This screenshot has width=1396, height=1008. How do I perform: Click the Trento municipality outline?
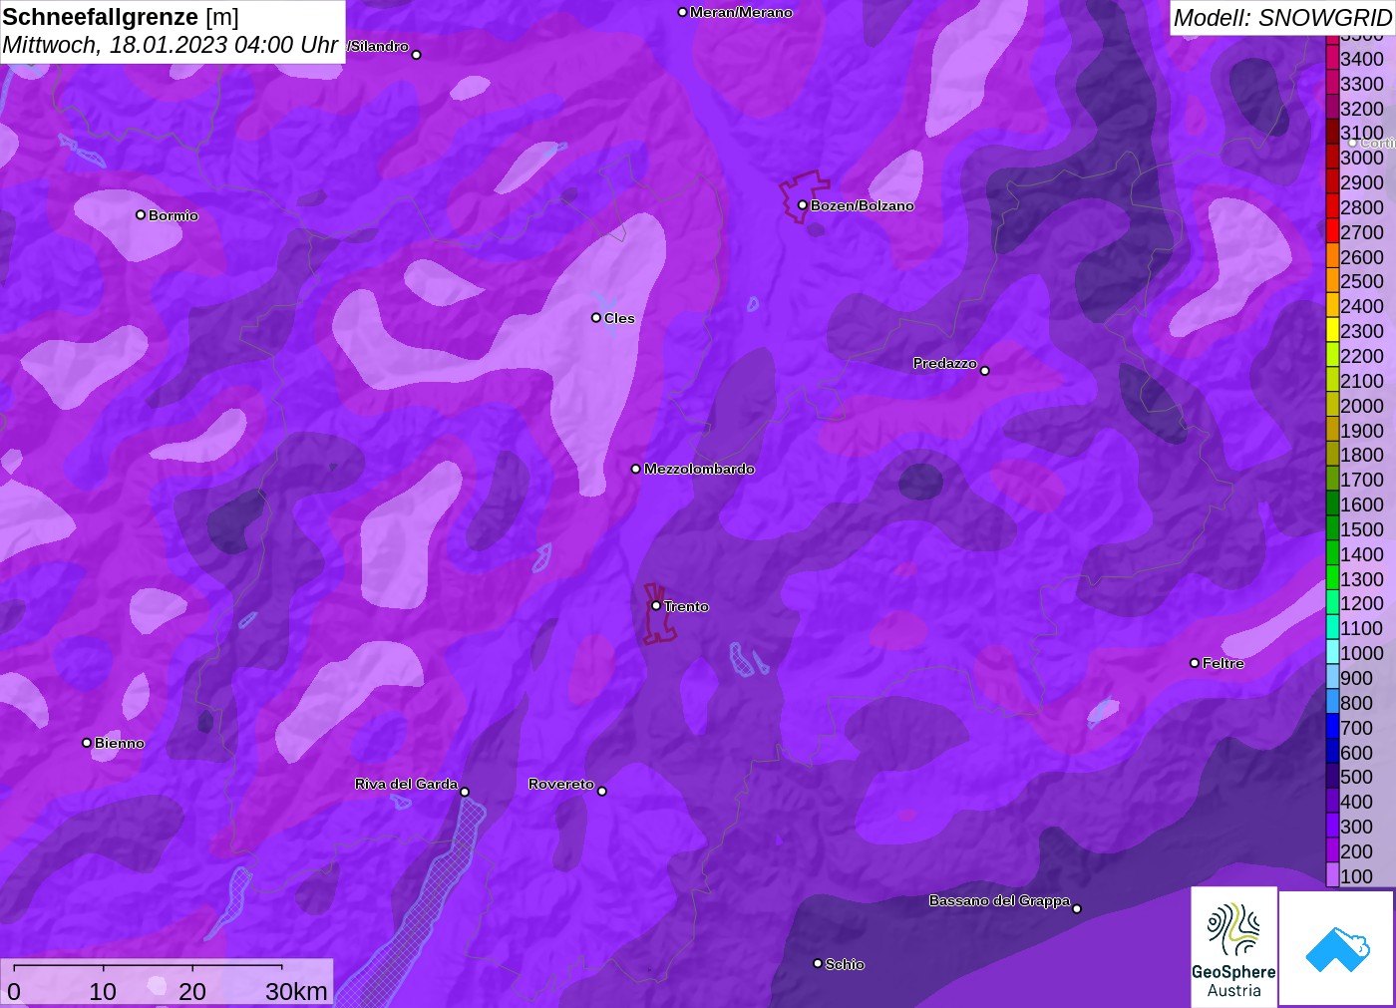tap(658, 614)
